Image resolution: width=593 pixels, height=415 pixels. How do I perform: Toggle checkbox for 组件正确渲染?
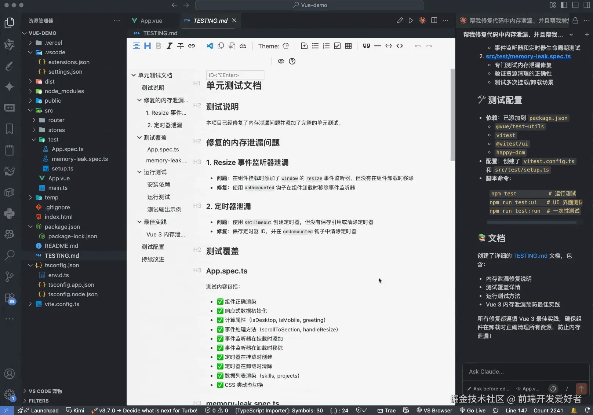click(220, 302)
